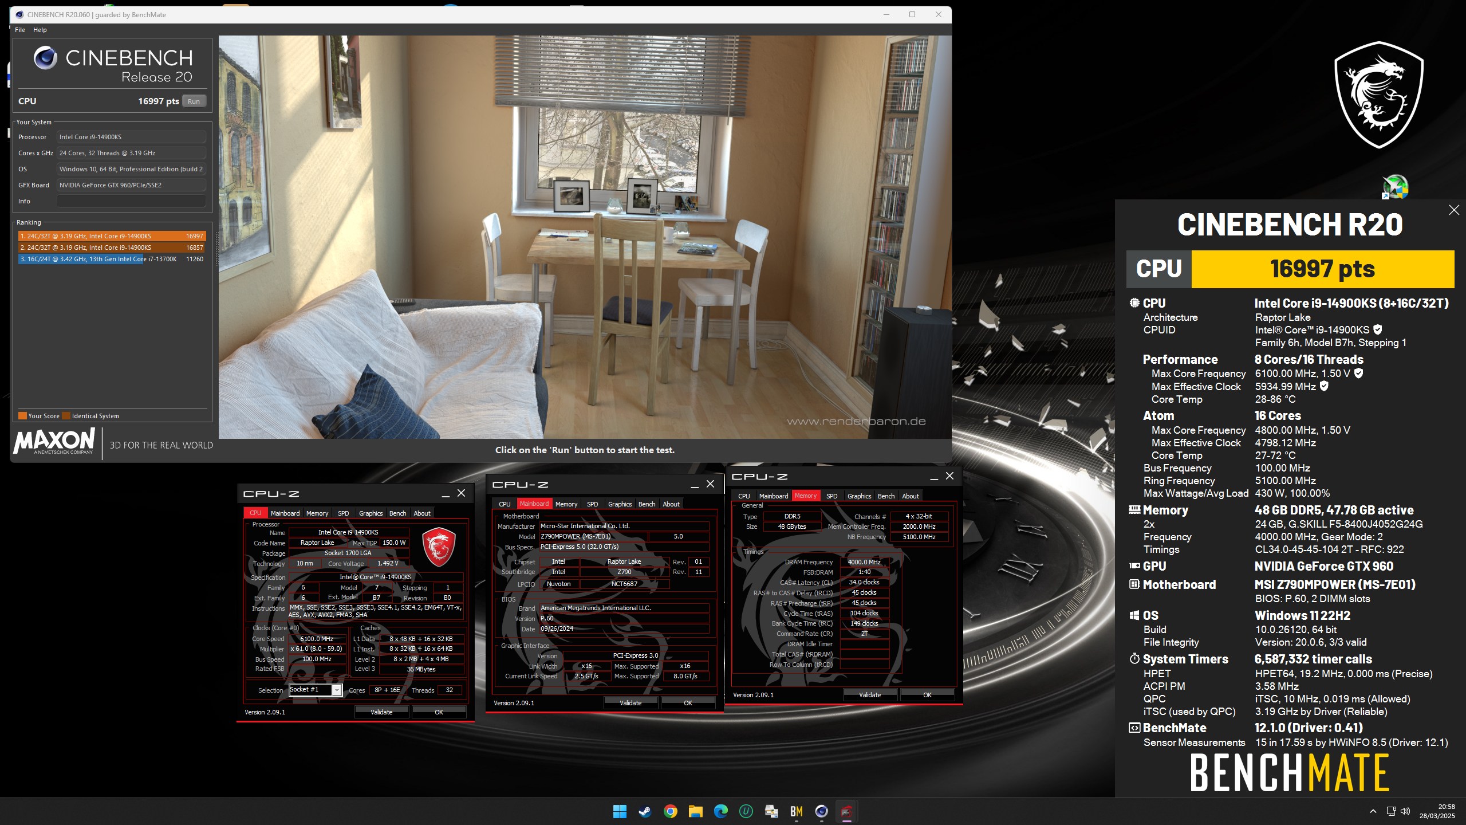This screenshot has width=1466, height=825.
Task: Open the desktop shortcut icon below MSI logo
Action: coord(1396,187)
